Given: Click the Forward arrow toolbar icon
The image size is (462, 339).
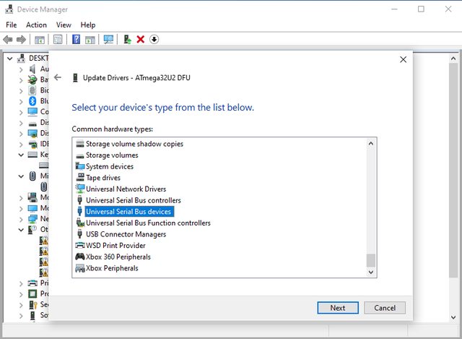Looking at the screenshot, I should click(x=21, y=39).
